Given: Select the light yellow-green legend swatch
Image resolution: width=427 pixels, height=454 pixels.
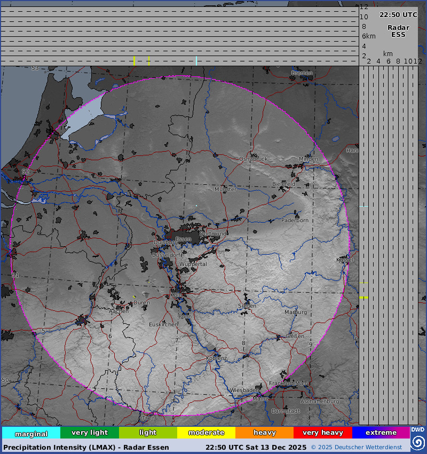Looking at the screenshot, I should 148,433.
